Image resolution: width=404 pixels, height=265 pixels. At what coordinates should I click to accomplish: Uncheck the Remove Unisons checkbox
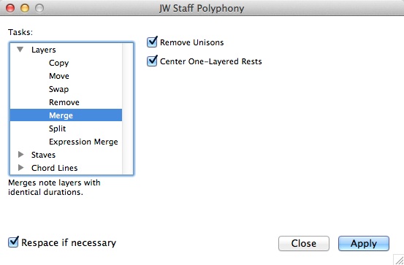point(152,42)
